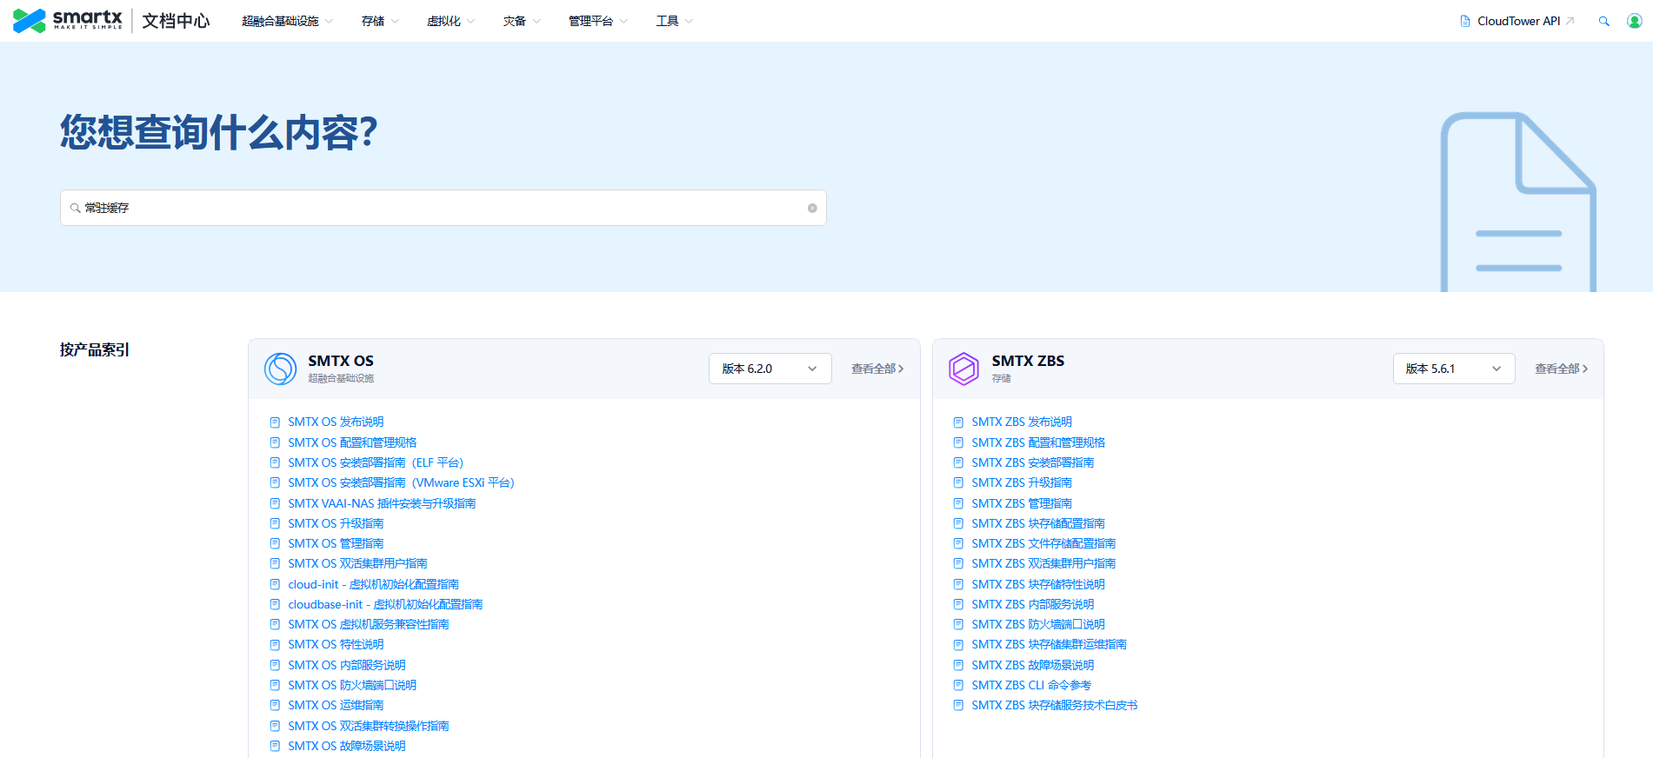Open search via header magnifier icon
Image resolution: width=1653 pixels, height=758 pixels.
click(x=1603, y=21)
